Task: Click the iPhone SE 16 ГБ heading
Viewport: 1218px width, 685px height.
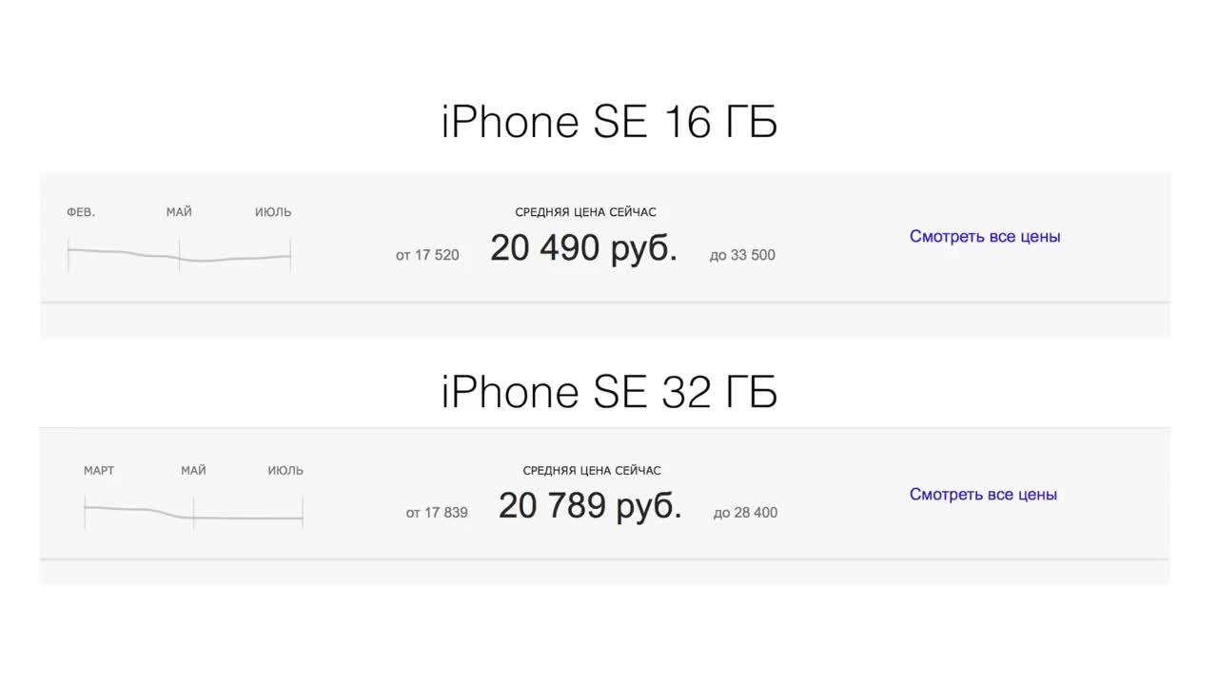Action: point(609,123)
